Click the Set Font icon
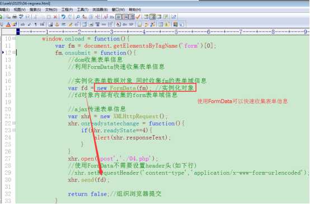 point(106,17)
